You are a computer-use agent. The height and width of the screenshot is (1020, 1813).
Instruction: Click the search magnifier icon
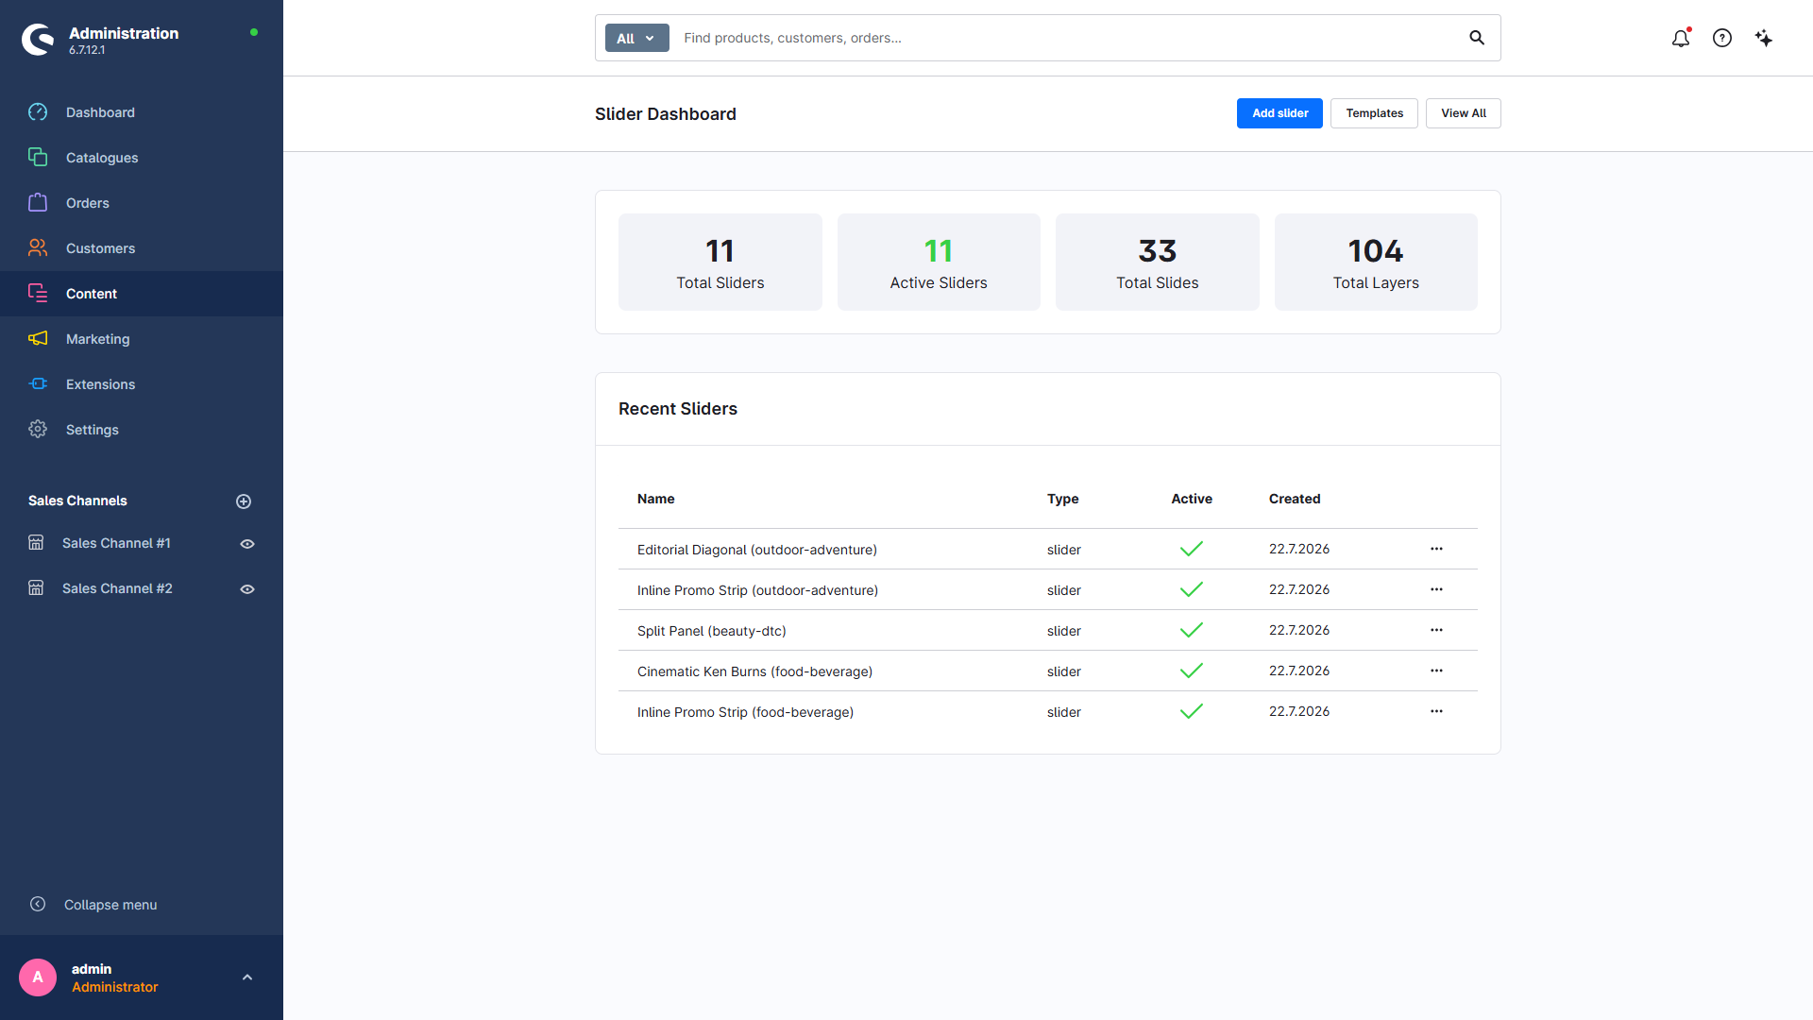click(x=1477, y=38)
